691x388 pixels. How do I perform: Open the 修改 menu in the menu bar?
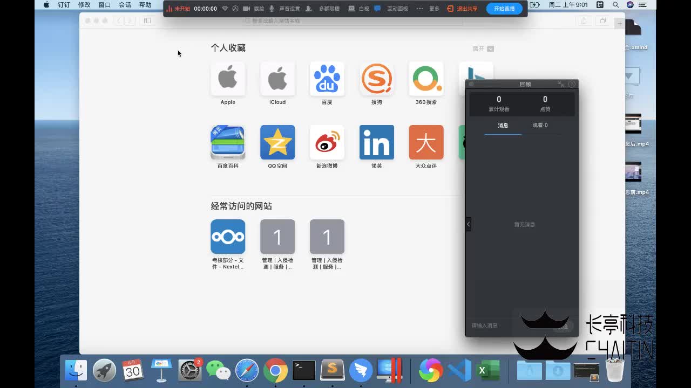pyautogui.click(x=84, y=4)
